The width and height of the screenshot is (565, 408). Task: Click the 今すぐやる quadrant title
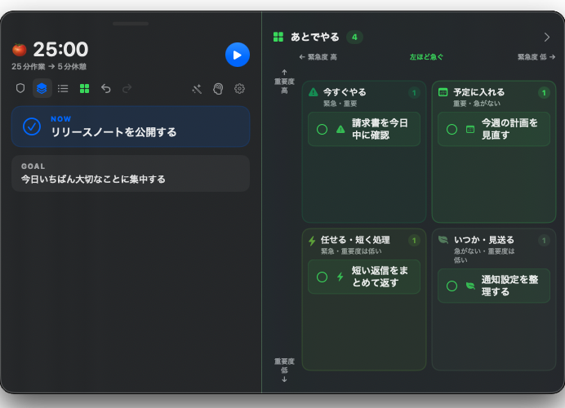pos(345,92)
